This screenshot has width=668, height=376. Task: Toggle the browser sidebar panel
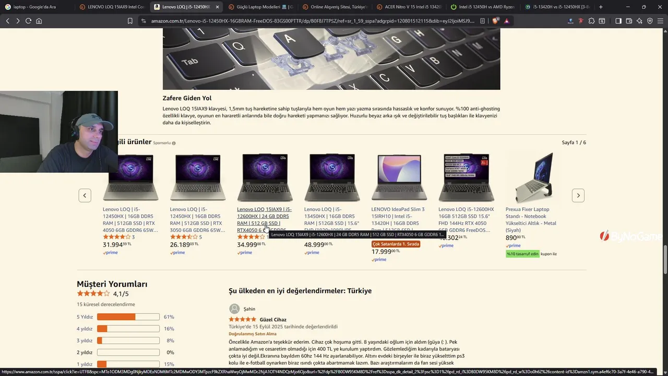[618, 21]
